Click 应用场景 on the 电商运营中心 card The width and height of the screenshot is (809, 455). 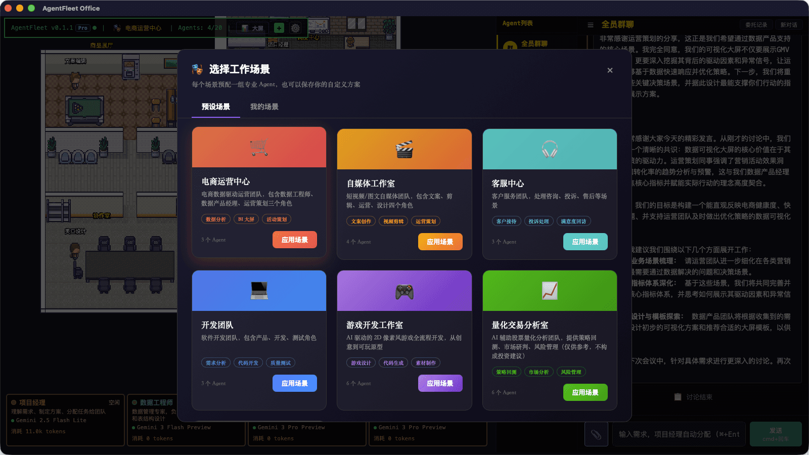click(x=295, y=240)
